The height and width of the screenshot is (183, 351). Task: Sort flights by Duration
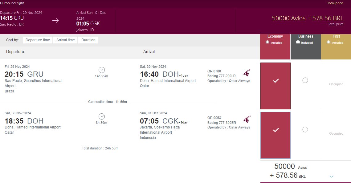click(x=88, y=40)
